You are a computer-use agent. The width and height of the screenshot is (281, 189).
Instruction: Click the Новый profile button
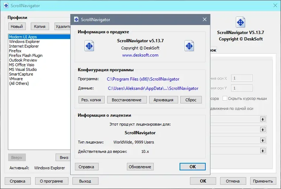(17, 26)
